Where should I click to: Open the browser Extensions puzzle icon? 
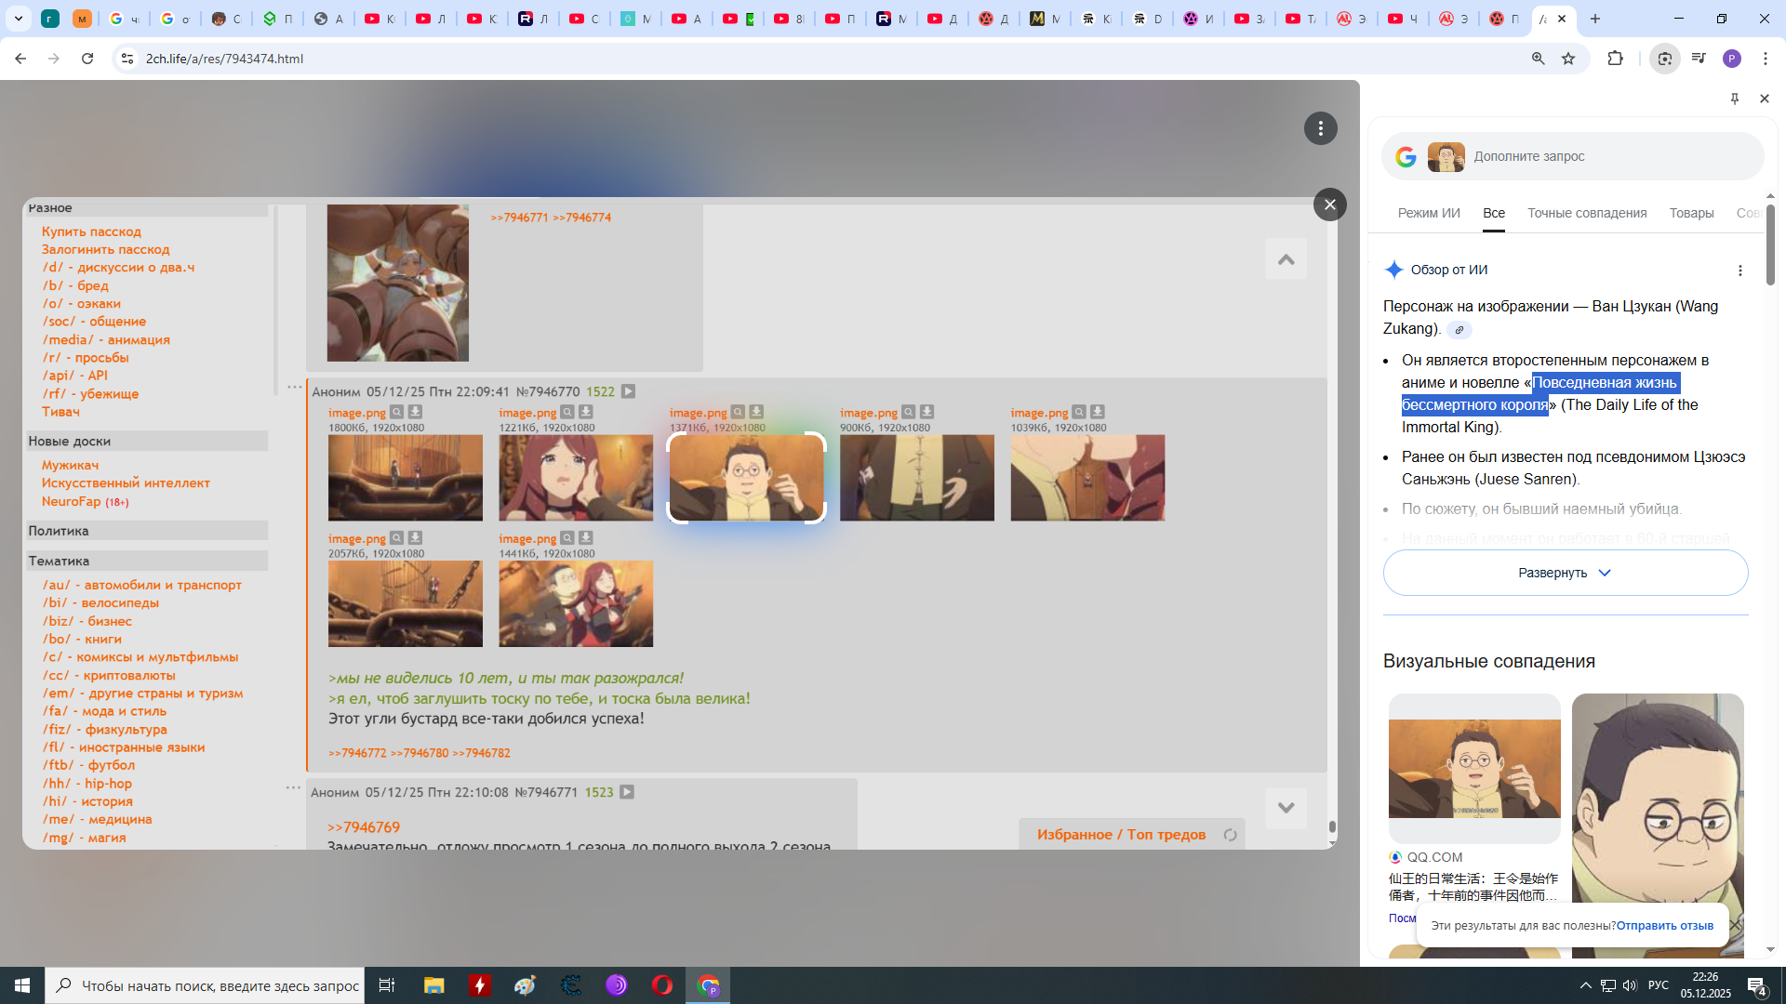[1615, 59]
